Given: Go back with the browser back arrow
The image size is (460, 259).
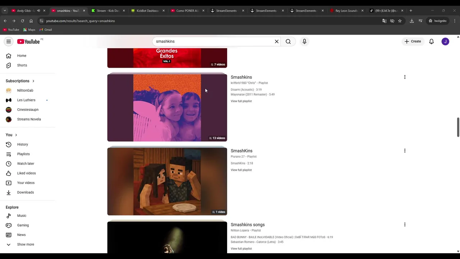Looking at the screenshot, I should (5, 21).
